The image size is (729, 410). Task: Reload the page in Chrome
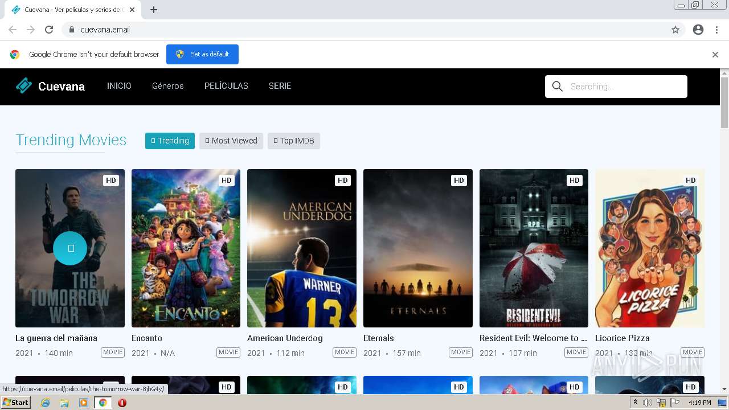click(49, 30)
